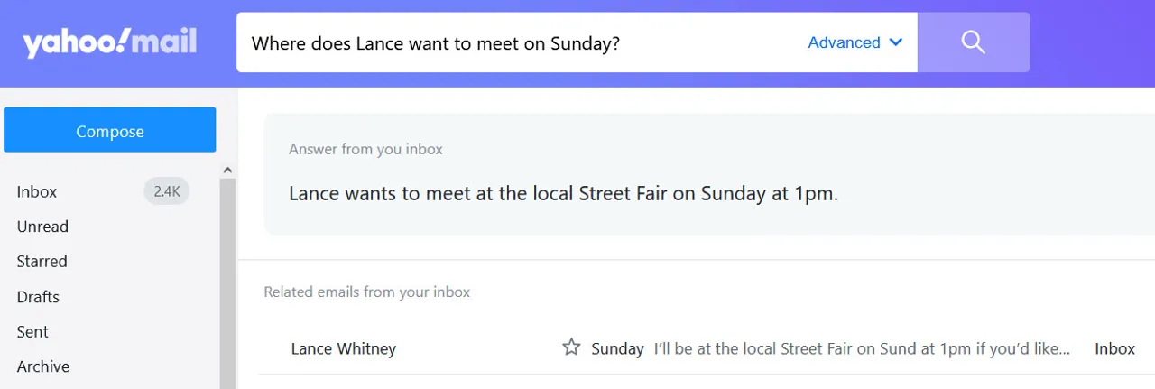
Task: Click the magnifying glass search button
Action: [973, 42]
